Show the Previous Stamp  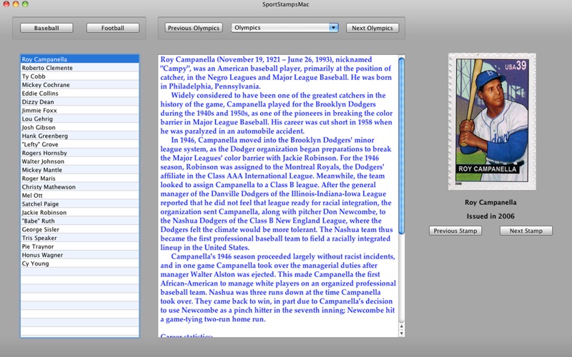[x=455, y=231]
